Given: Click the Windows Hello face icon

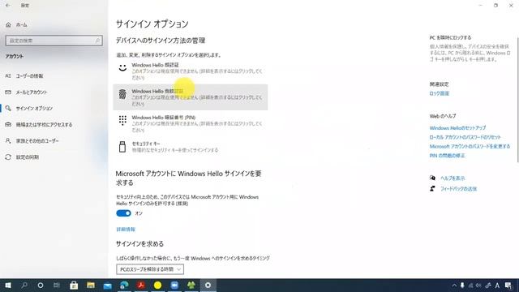Looking at the screenshot, I should [x=122, y=67].
